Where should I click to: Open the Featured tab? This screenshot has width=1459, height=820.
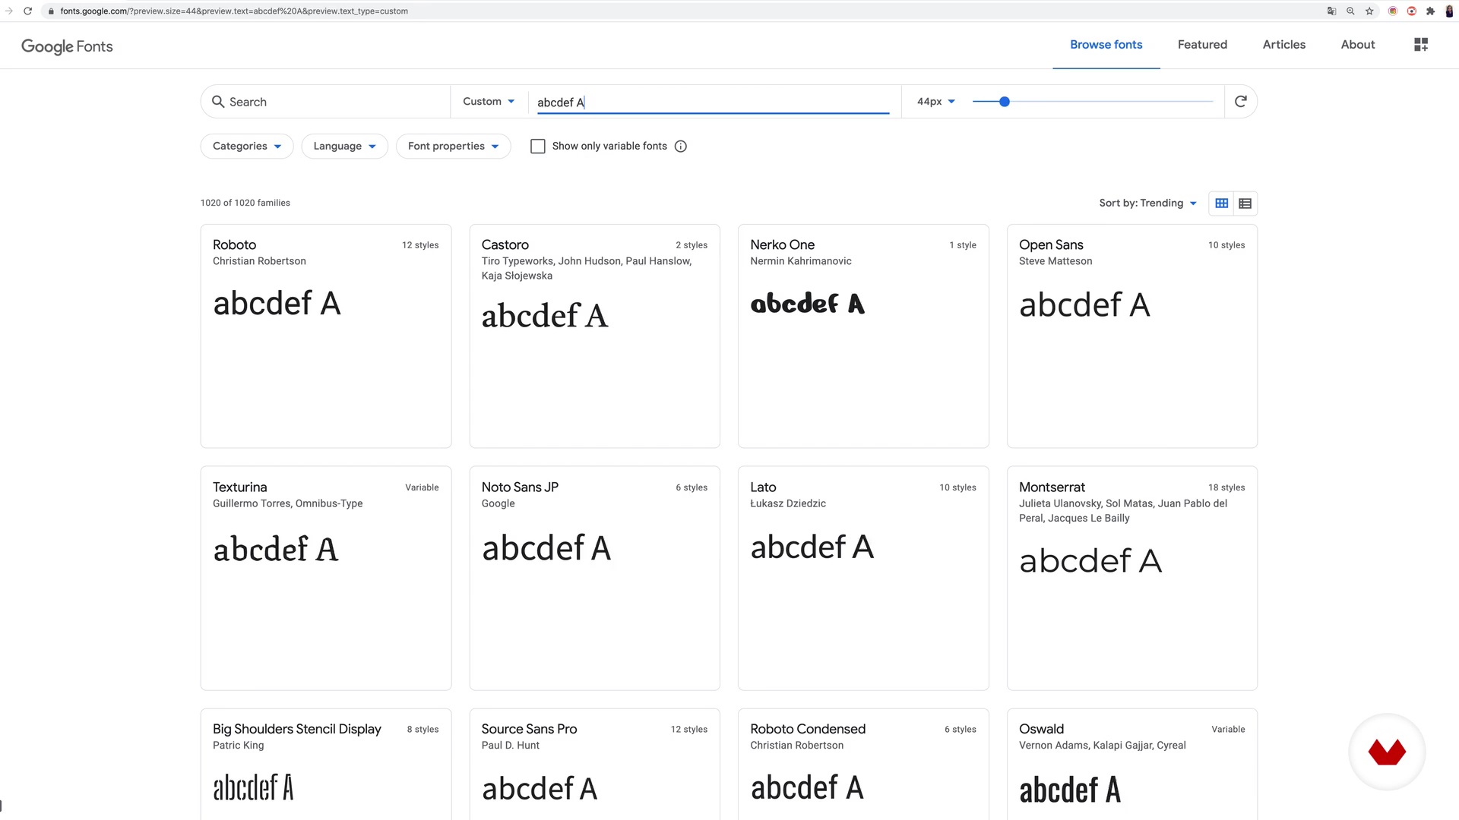1202,45
